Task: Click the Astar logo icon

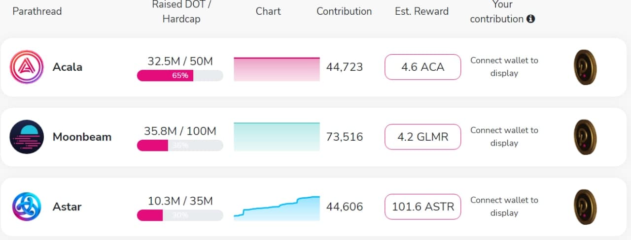Action: 27,207
